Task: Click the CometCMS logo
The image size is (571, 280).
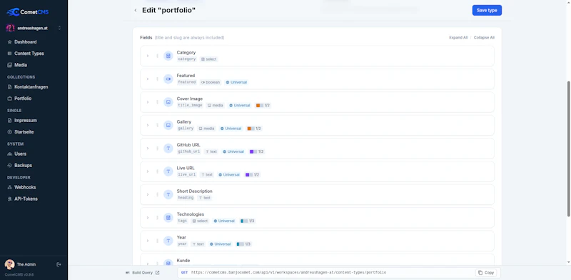Action: tap(28, 12)
